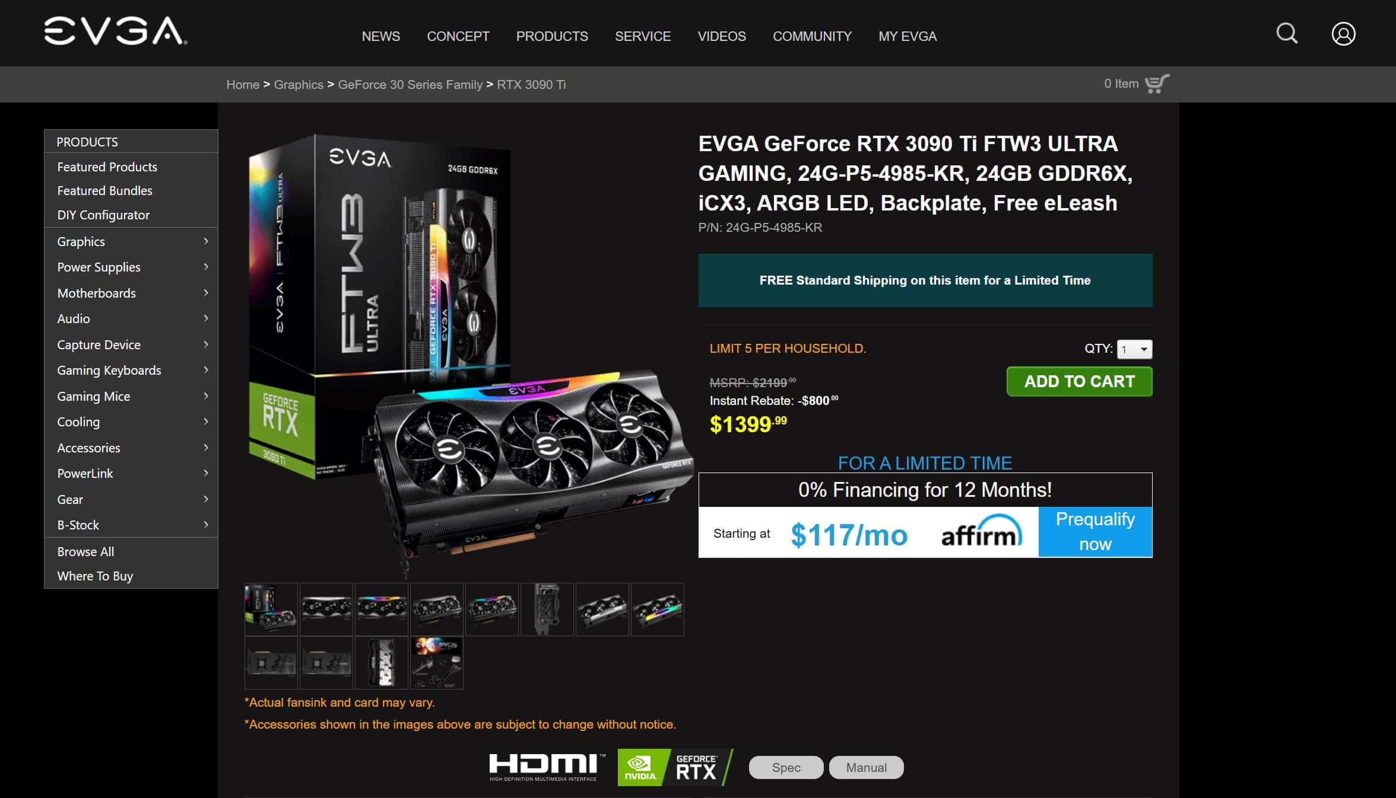Go to homepage via EVGA logo
Screen dimensions: 1396x798
click(116, 31)
